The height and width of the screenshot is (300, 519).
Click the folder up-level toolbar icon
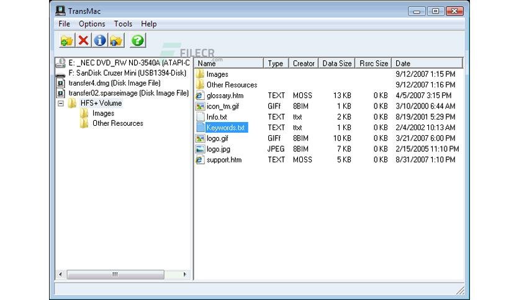pyautogui.click(x=116, y=41)
